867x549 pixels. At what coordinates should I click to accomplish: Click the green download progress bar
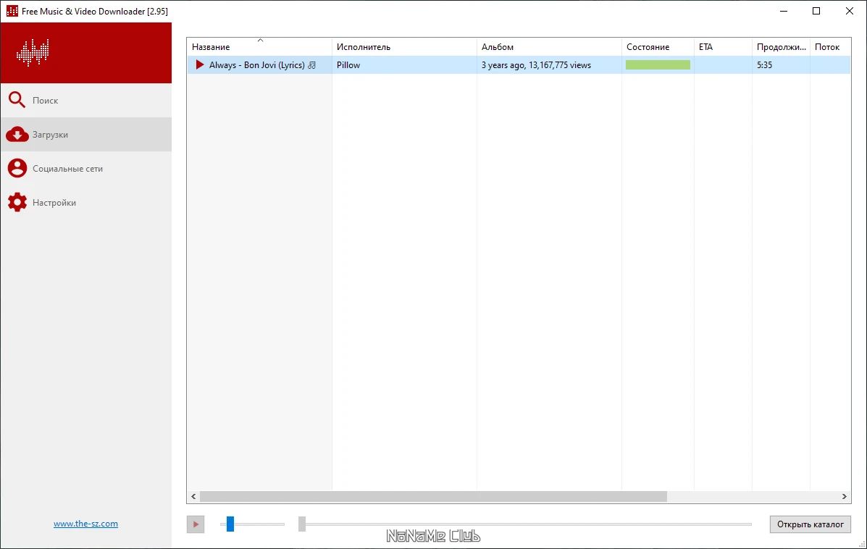point(658,64)
